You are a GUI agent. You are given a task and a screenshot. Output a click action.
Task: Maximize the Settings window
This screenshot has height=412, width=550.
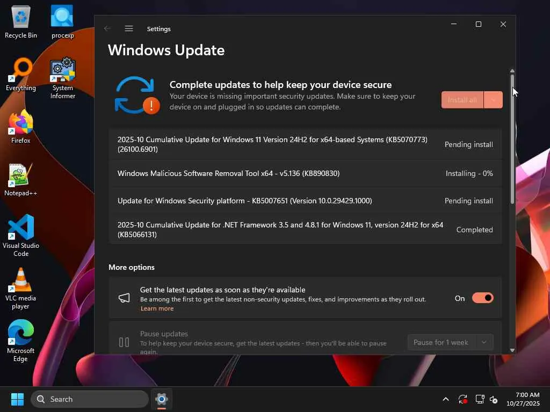[479, 24]
